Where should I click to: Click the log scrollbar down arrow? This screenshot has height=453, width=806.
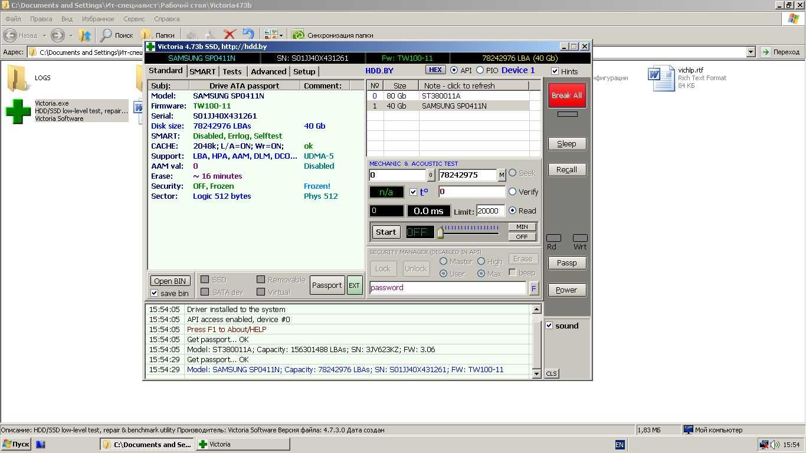coord(536,373)
